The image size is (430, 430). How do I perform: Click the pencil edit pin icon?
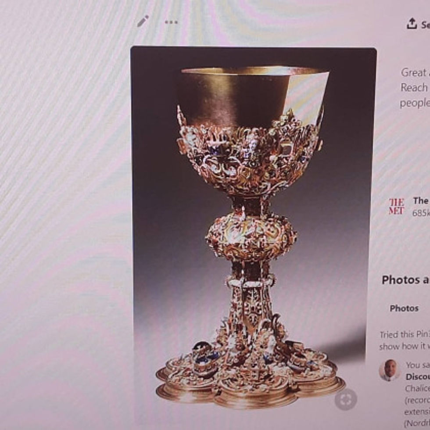(x=143, y=21)
